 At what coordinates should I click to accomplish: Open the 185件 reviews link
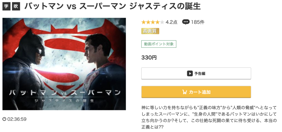(x=198, y=22)
